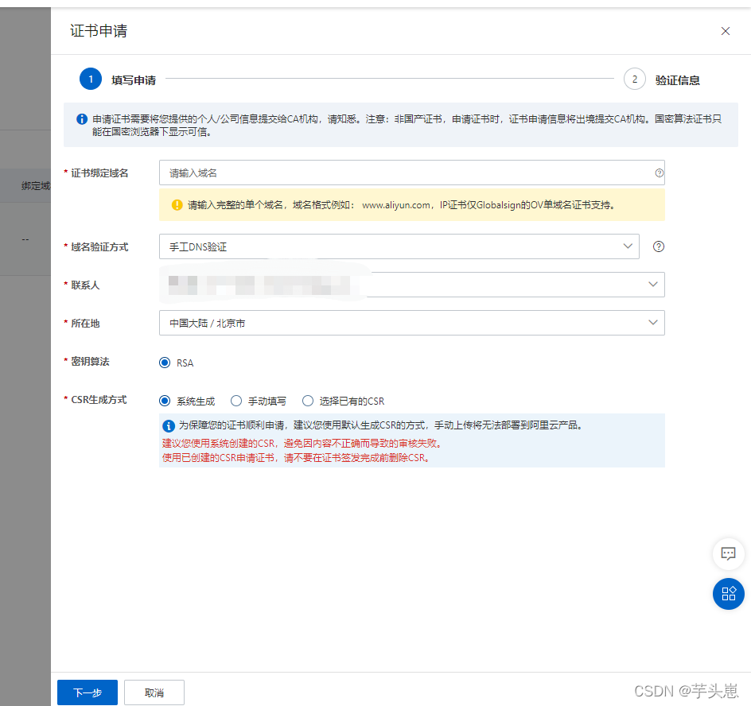The width and height of the screenshot is (751, 706).
Task: Click the info icon in top notice banner
Action: point(82,119)
